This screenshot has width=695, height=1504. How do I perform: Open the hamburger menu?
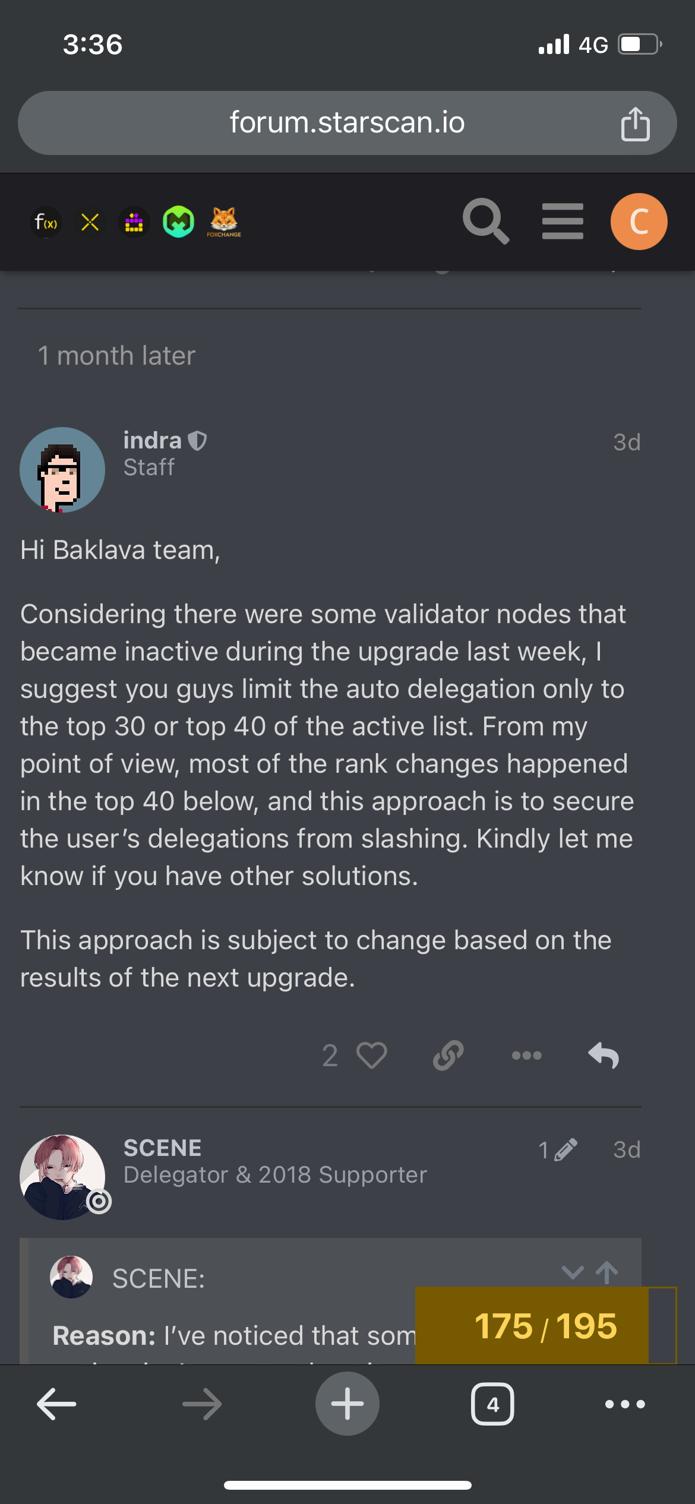coord(563,222)
